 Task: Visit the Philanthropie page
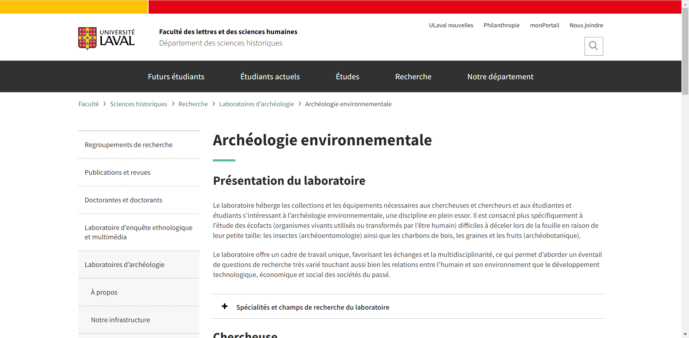501,25
